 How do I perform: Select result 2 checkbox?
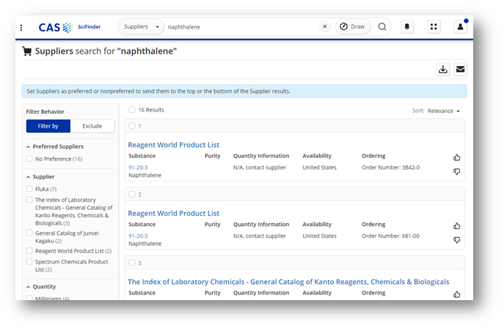click(x=132, y=194)
